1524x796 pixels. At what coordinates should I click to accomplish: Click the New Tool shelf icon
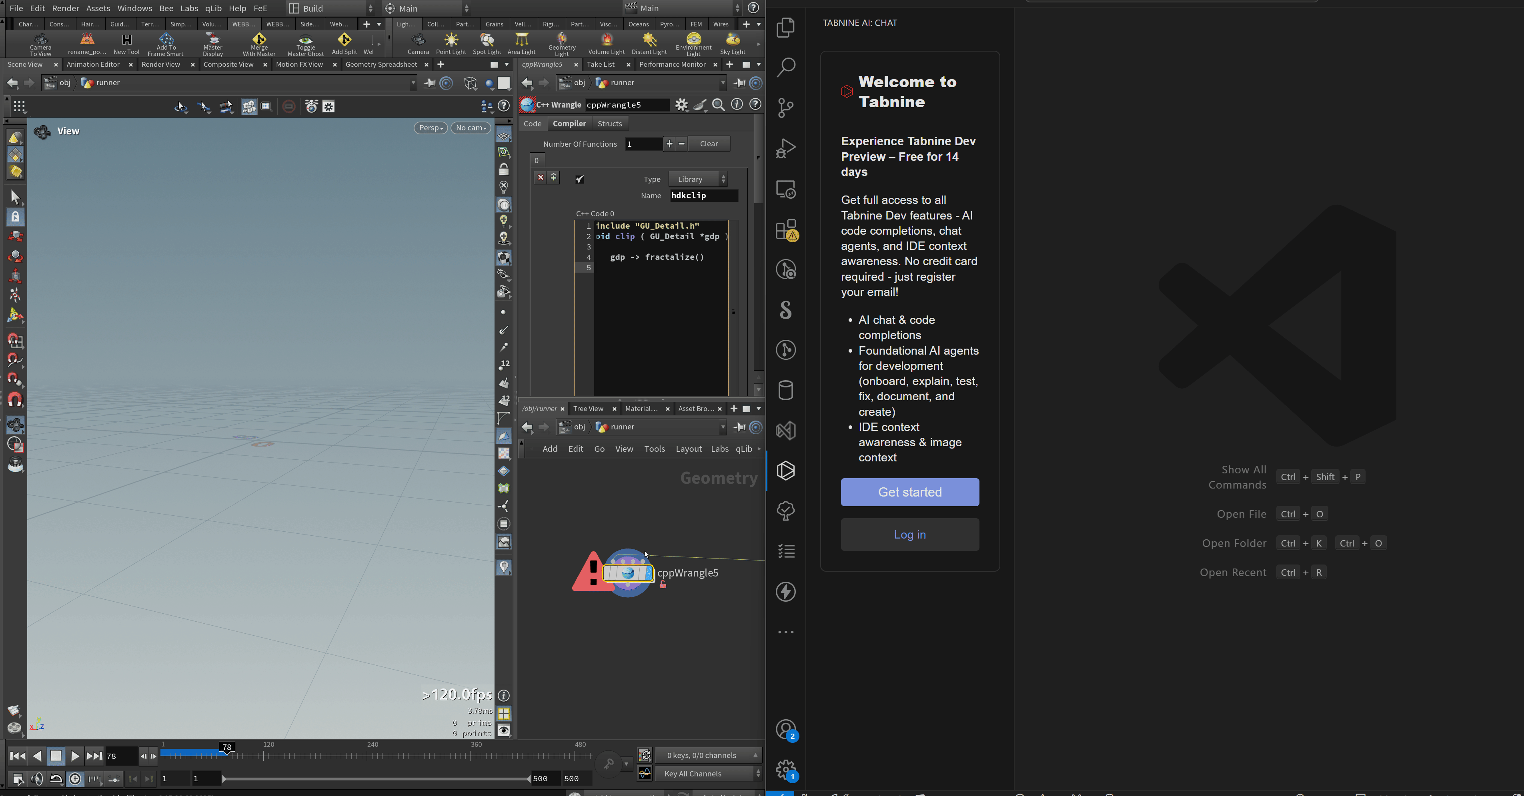point(126,44)
